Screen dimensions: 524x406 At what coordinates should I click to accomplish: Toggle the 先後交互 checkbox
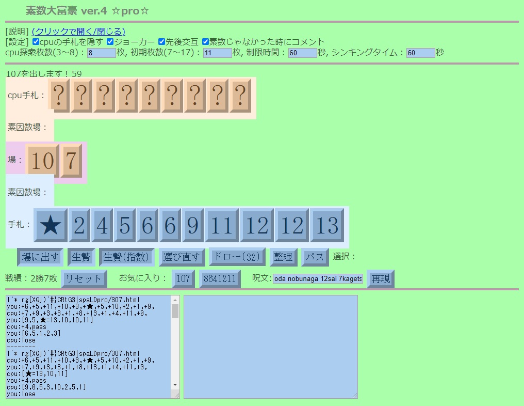(162, 42)
